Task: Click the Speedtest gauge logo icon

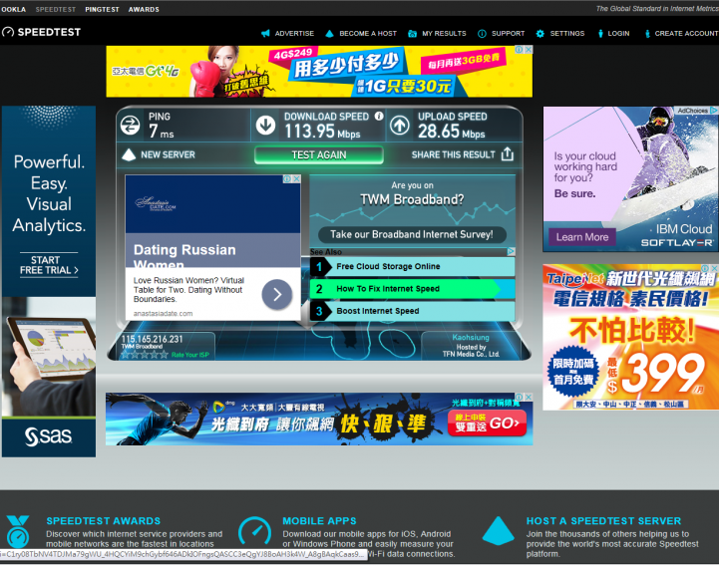Action: 8,32
